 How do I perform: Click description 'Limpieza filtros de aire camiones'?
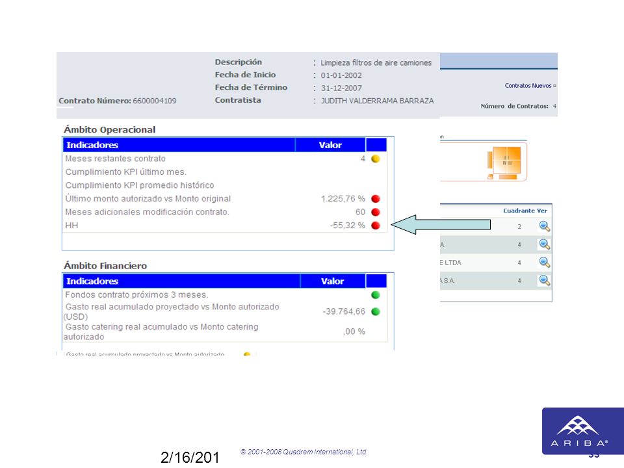click(x=376, y=63)
